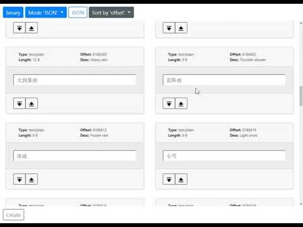Click the scrollbar up arrow
This screenshot has height=227, width=303.
tap(301, 23)
